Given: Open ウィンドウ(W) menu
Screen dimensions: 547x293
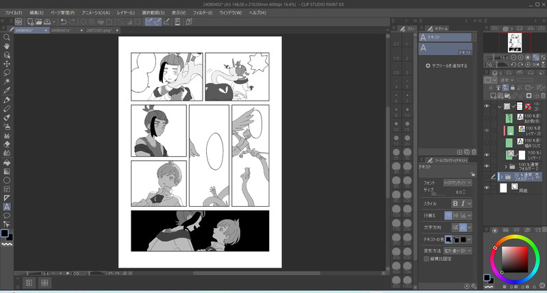Looking at the screenshot, I should [x=231, y=12].
